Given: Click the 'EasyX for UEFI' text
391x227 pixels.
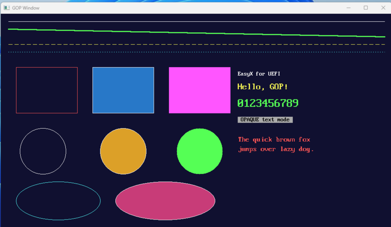Looking at the screenshot, I should [x=259, y=74].
